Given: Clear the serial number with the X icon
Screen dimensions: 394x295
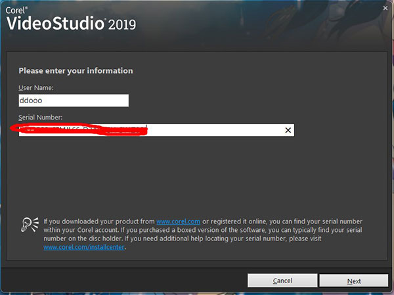Looking at the screenshot, I should pos(287,131).
